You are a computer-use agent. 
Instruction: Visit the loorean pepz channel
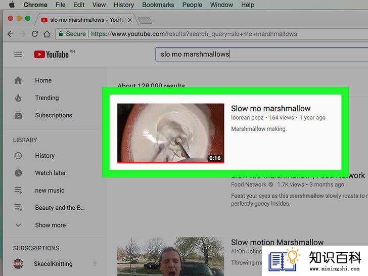click(247, 118)
